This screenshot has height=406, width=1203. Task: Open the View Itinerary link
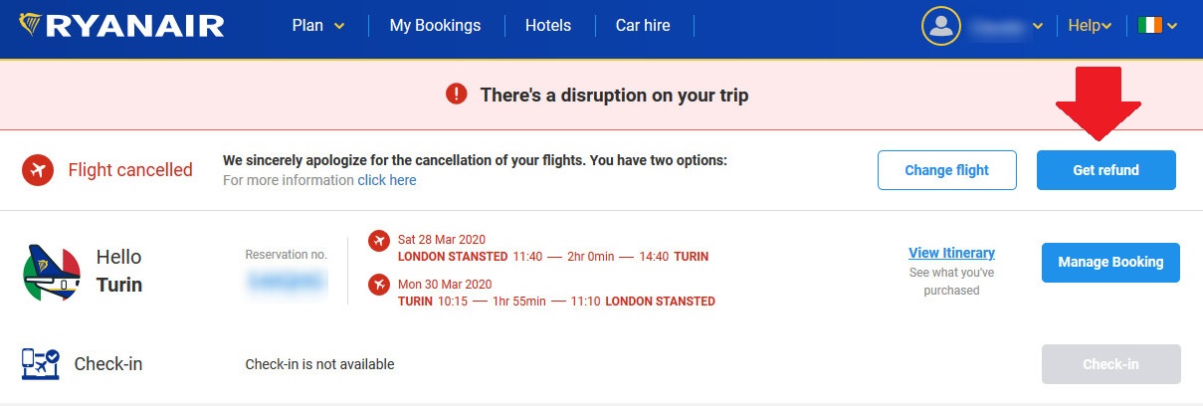point(951,253)
